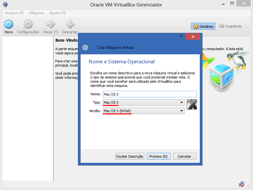Click the Novo toolbar icon
The width and height of the screenshot is (253, 190).
[9, 25]
